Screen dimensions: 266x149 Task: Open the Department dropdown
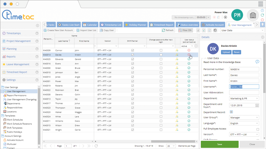click(x=257, y=99)
